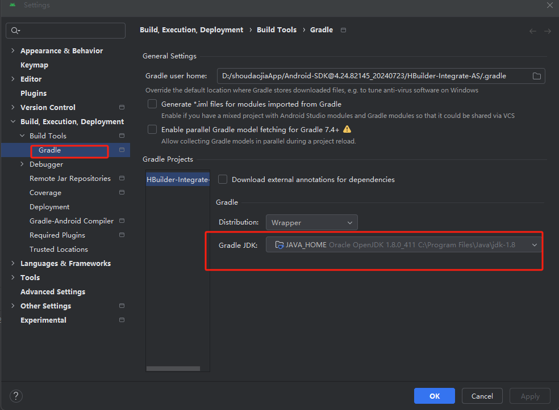Collapse the Build Tools node
Image resolution: width=559 pixels, height=410 pixels.
[x=22, y=136]
